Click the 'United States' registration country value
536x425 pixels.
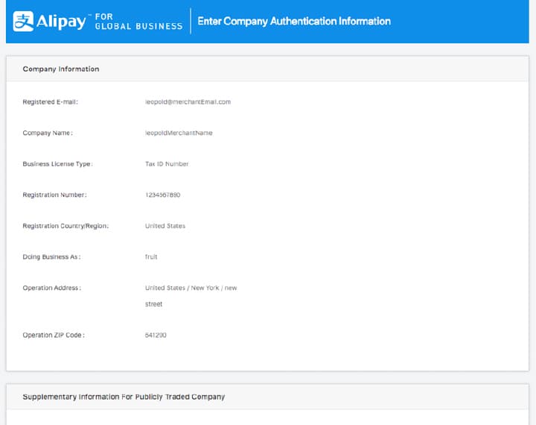(x=165, y=226)
